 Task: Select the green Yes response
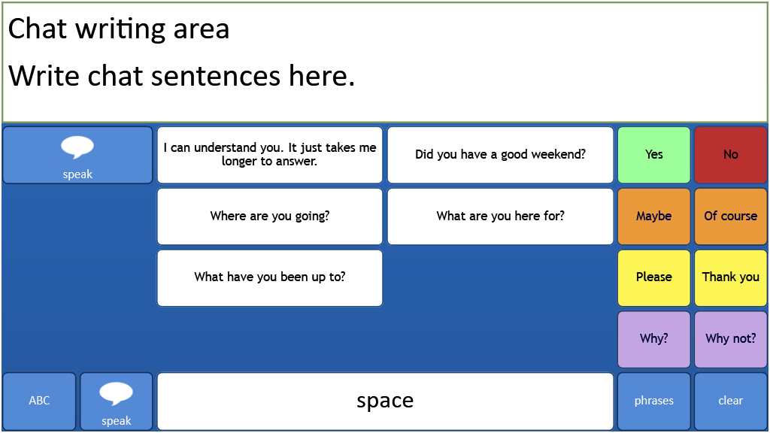click(653, 155)
